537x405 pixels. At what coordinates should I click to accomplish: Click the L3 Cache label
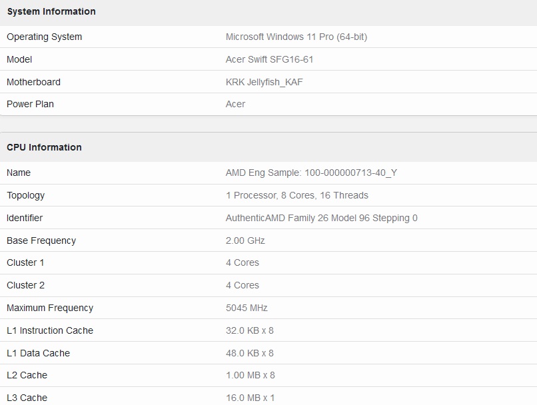click(x=27, y=398)
